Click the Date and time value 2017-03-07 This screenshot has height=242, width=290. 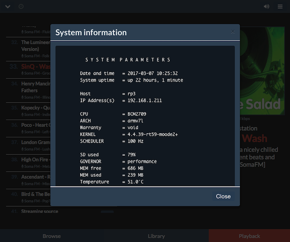point(153,73)
